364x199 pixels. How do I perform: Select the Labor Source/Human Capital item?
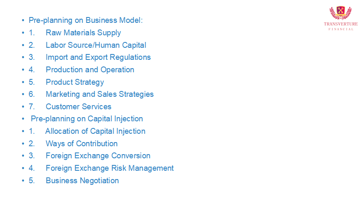96,45
